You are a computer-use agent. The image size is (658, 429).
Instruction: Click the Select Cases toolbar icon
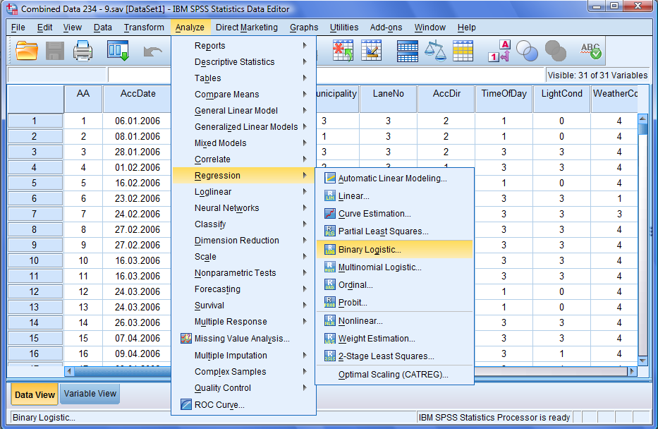click(463, 52)
